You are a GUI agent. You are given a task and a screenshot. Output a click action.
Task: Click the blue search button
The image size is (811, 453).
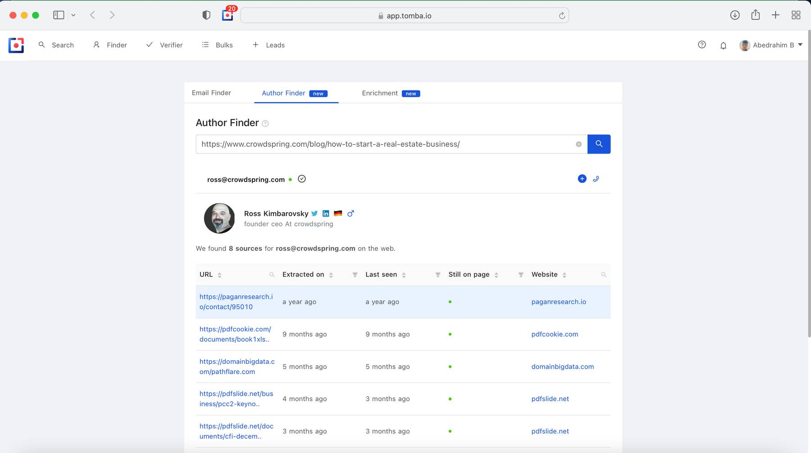[x=599, y=144]
